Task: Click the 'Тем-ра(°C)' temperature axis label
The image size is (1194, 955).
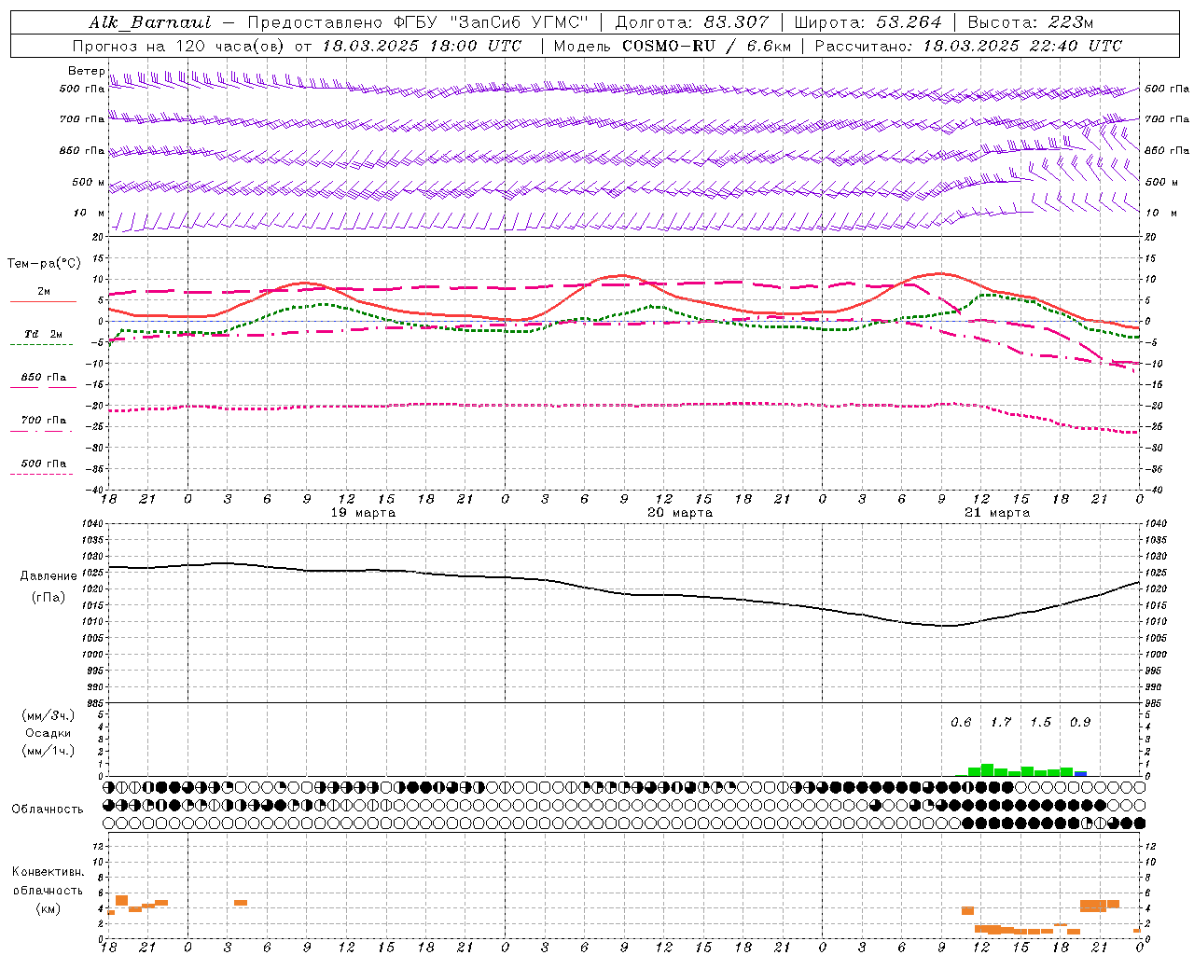Action: pos(44,264)
